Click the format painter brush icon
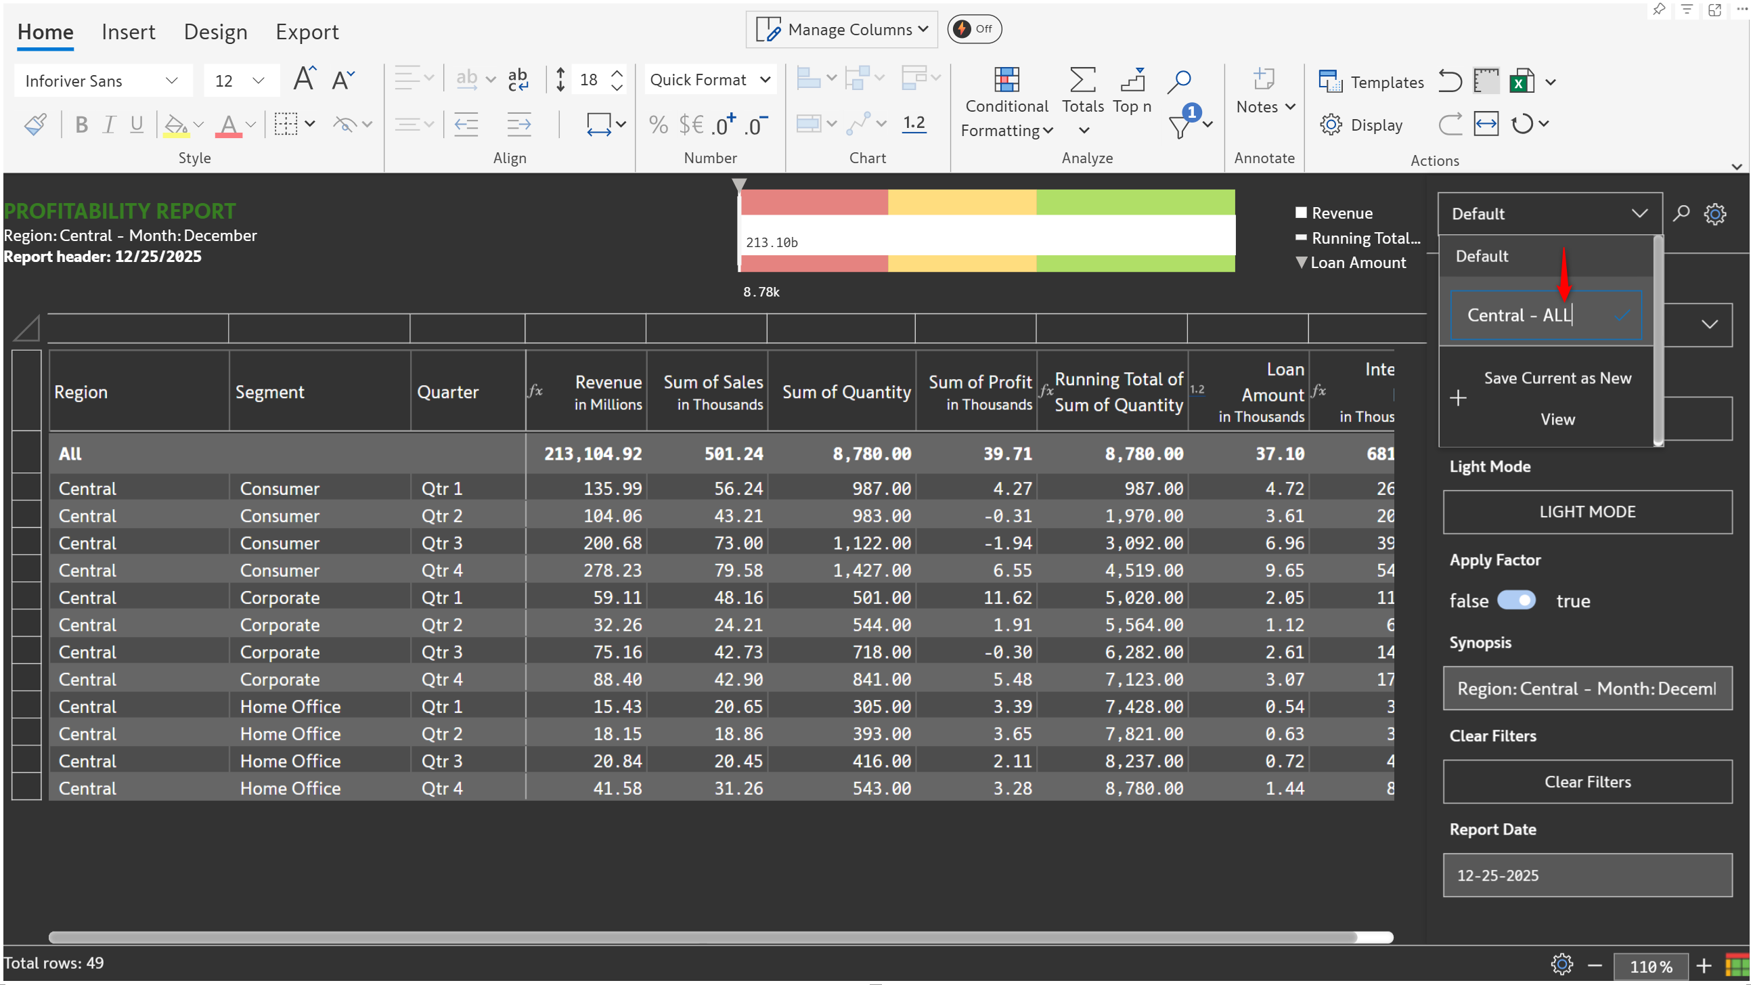The height and width of the screenshot is (985, 1751). tap(35, 125)
